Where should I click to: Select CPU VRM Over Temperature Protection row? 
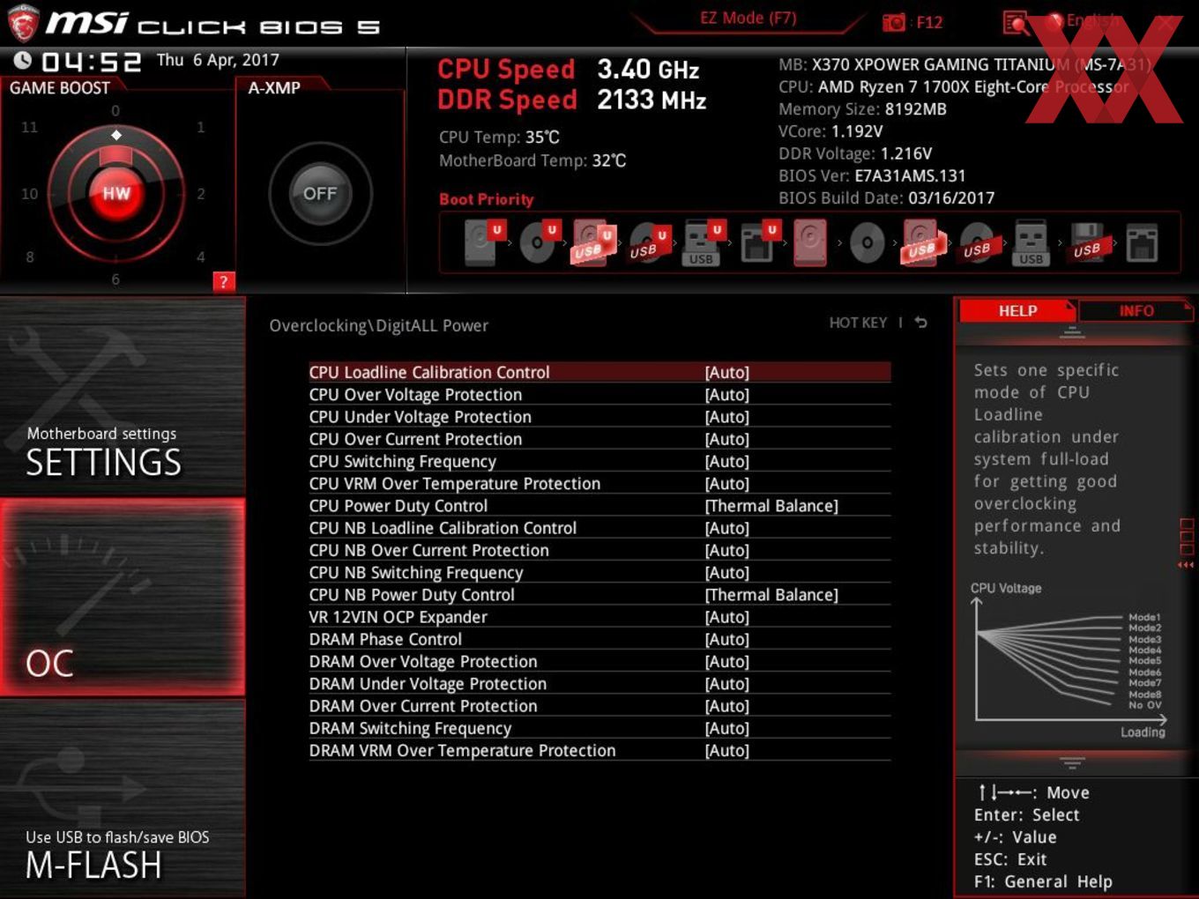(x=599, y=484)
